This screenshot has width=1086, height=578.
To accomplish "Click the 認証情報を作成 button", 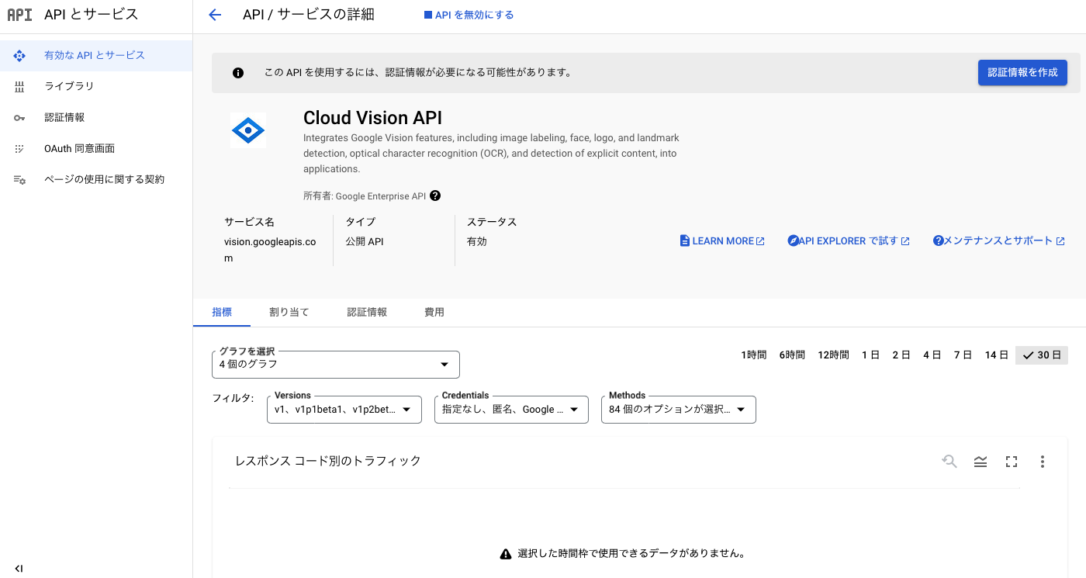I will tap(1022, 72).
